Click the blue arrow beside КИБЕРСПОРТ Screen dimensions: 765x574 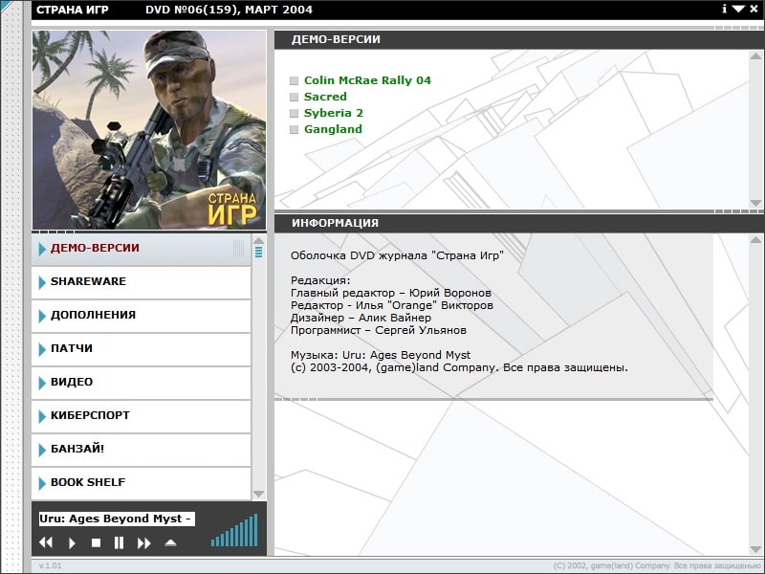[42, 416]
